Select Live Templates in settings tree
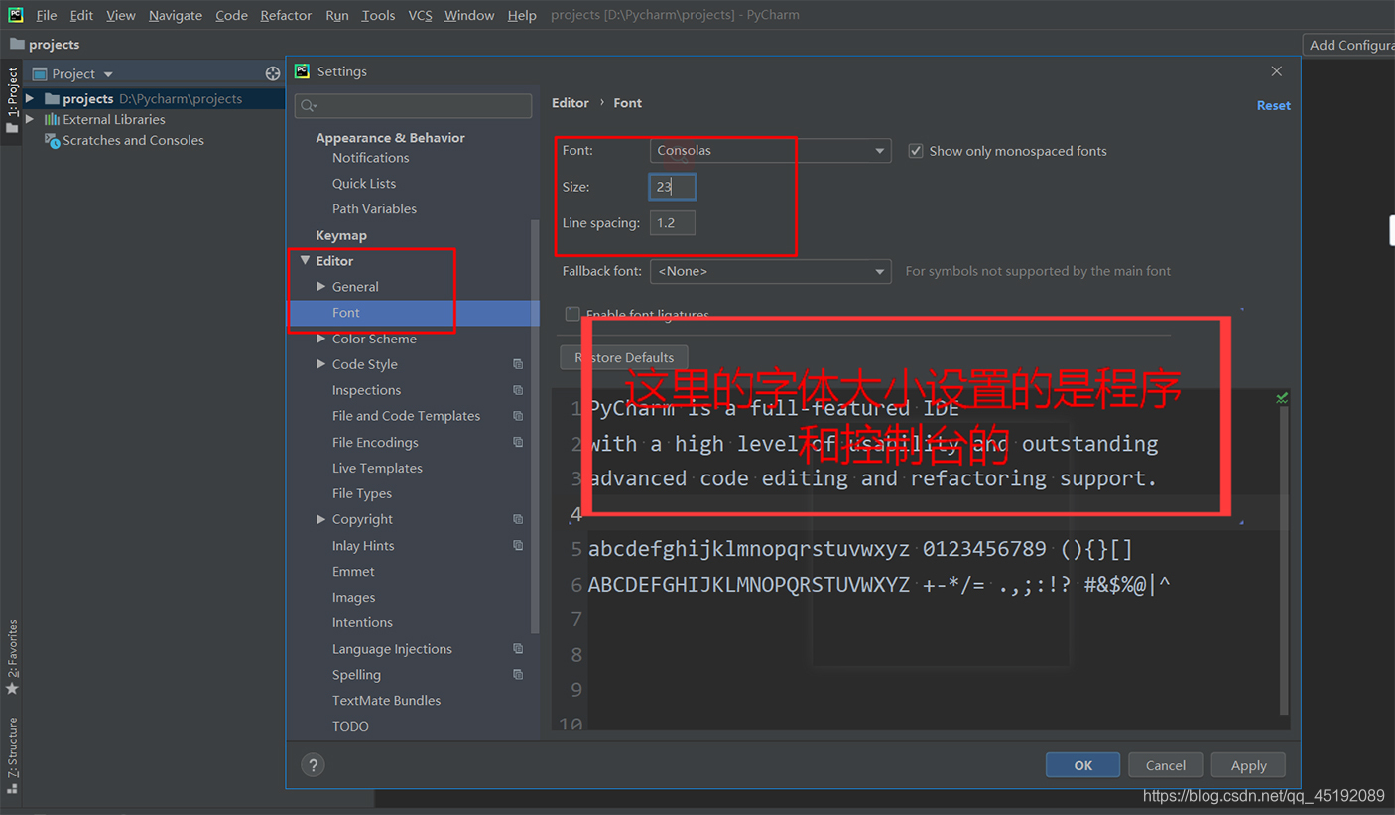1395x815 pixels. pos(377,468)
